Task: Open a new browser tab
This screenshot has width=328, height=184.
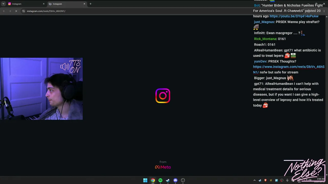Action: click(x=90, y=4)
